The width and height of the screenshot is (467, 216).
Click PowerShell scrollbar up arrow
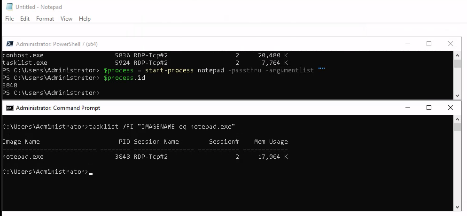[457, 55]
